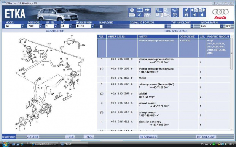
Task: Open TWÓJ SPIS CZESCI link
Action: click(x=175, y=31)
